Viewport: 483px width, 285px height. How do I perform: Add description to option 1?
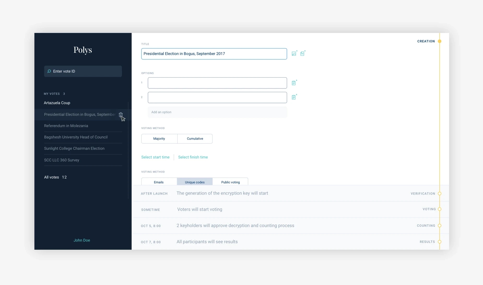pyautogui.click(x=294, y=83)
